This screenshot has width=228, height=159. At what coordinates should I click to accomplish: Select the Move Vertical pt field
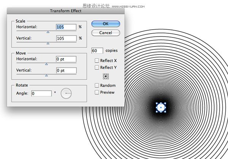66,70
